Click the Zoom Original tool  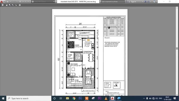pos(16,5)
